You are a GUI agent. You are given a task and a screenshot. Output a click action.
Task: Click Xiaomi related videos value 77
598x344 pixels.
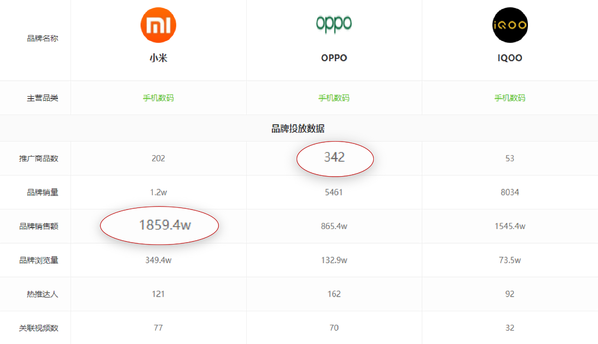tap(158, 328)
